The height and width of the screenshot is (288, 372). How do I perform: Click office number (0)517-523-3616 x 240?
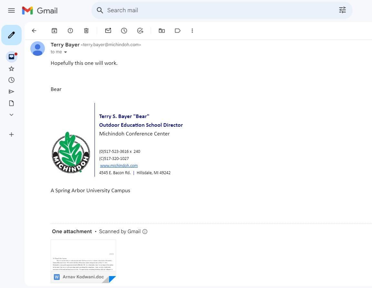(120, 151)
